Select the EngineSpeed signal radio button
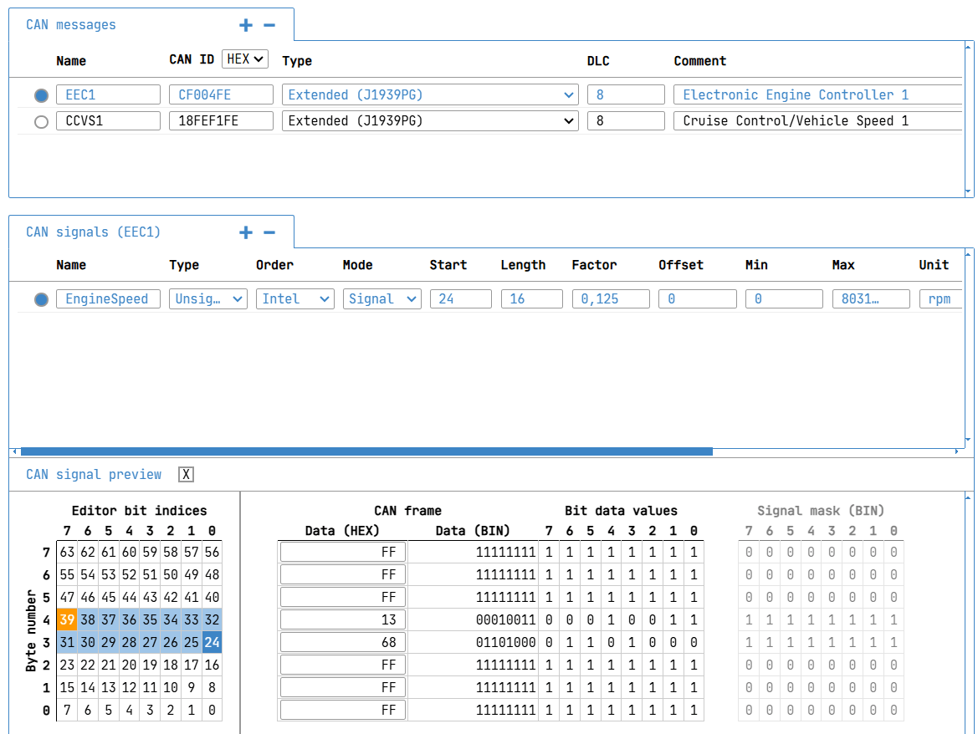The height and width of the screenshot is (734, 978). click(x=41, y=299)
